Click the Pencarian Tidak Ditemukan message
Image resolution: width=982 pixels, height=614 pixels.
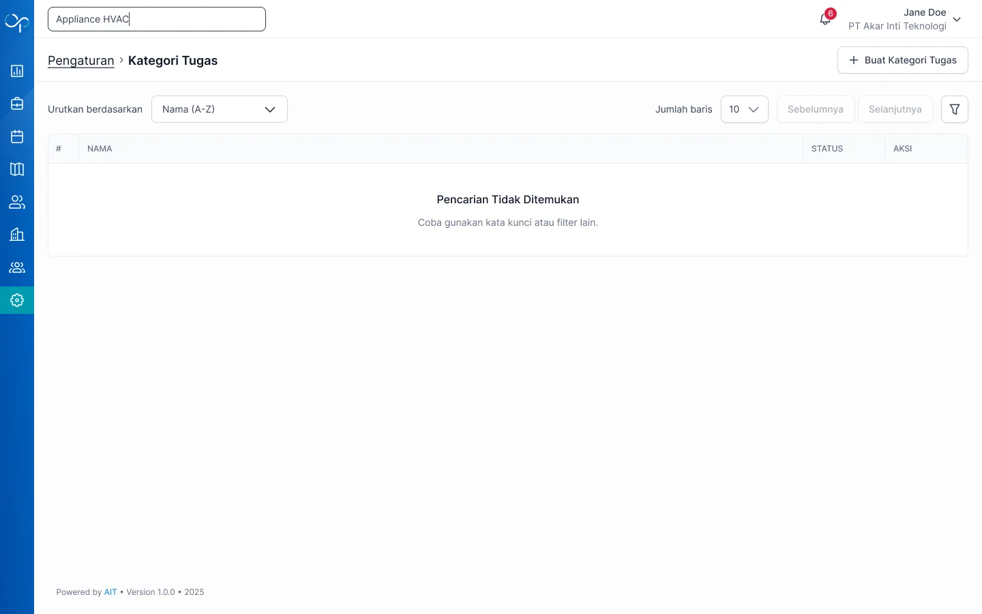pos(508,200)
